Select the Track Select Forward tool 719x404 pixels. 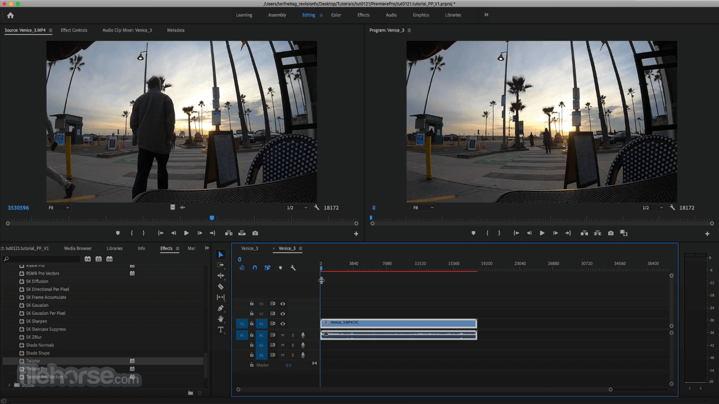pyautogui.click(x=221, y=265)
